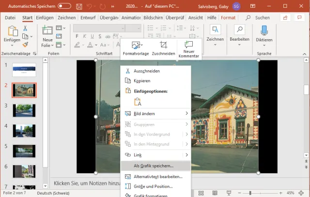Click the save icon in title bar

tap(79, 6)
